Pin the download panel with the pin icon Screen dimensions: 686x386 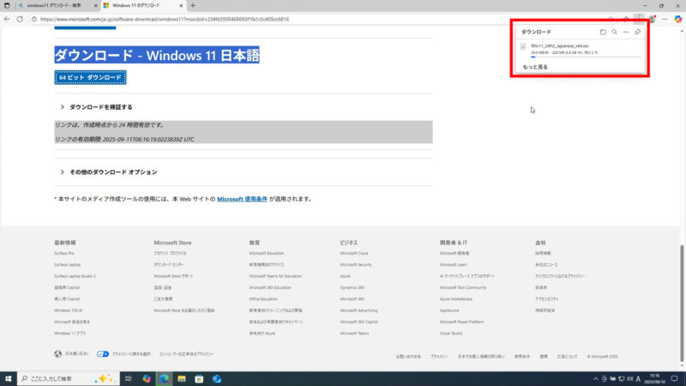[637, 32]
